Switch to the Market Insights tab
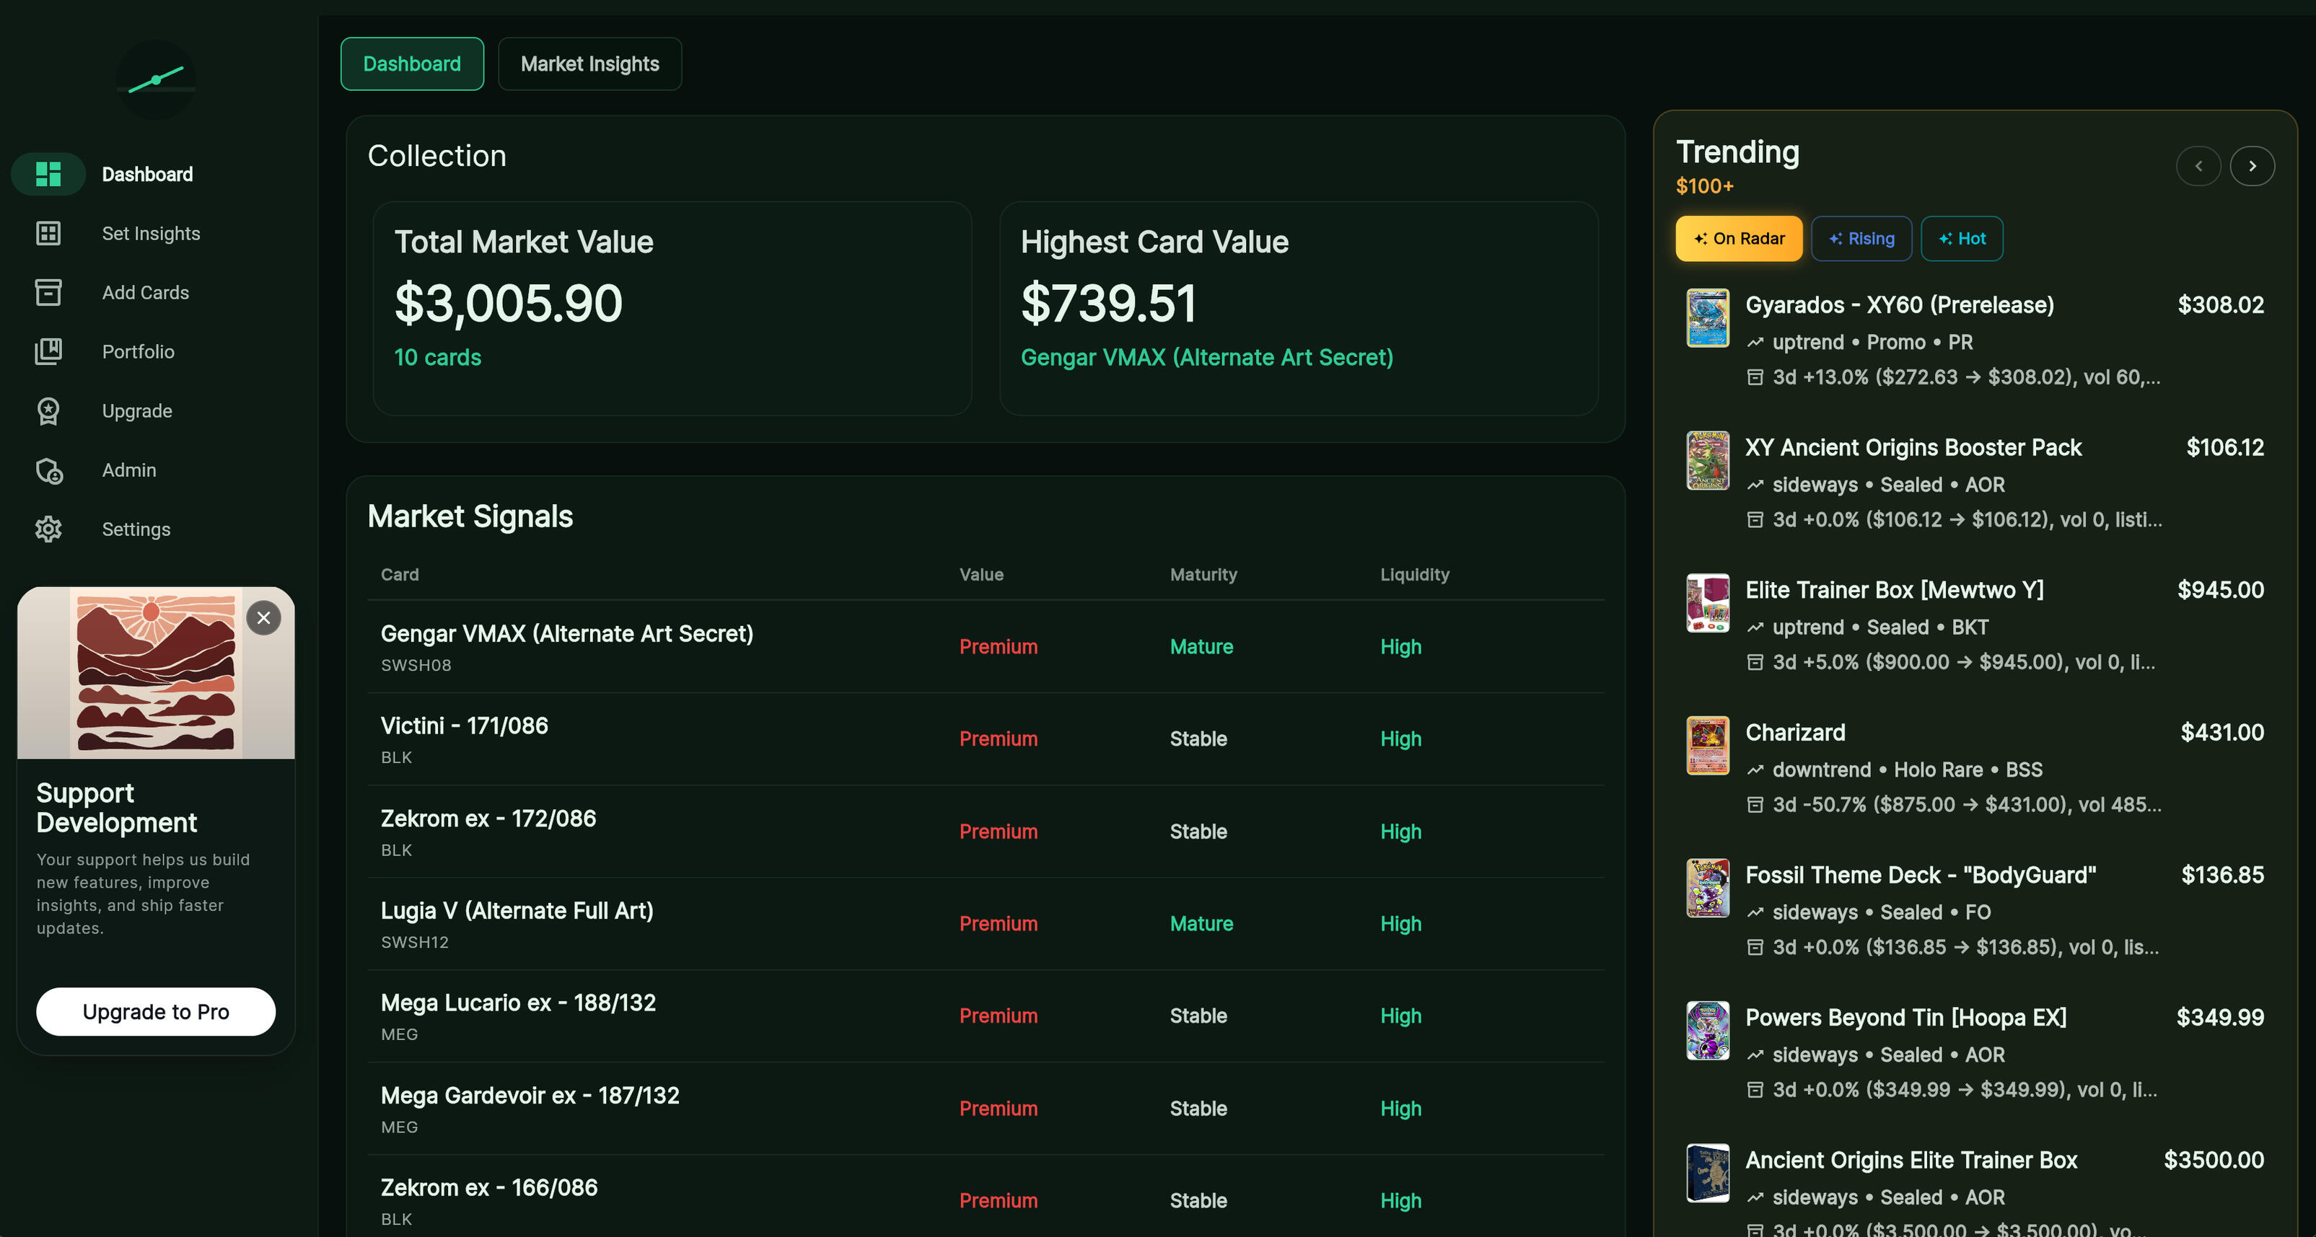2316x1237 pixels. (x=589, y=63)
